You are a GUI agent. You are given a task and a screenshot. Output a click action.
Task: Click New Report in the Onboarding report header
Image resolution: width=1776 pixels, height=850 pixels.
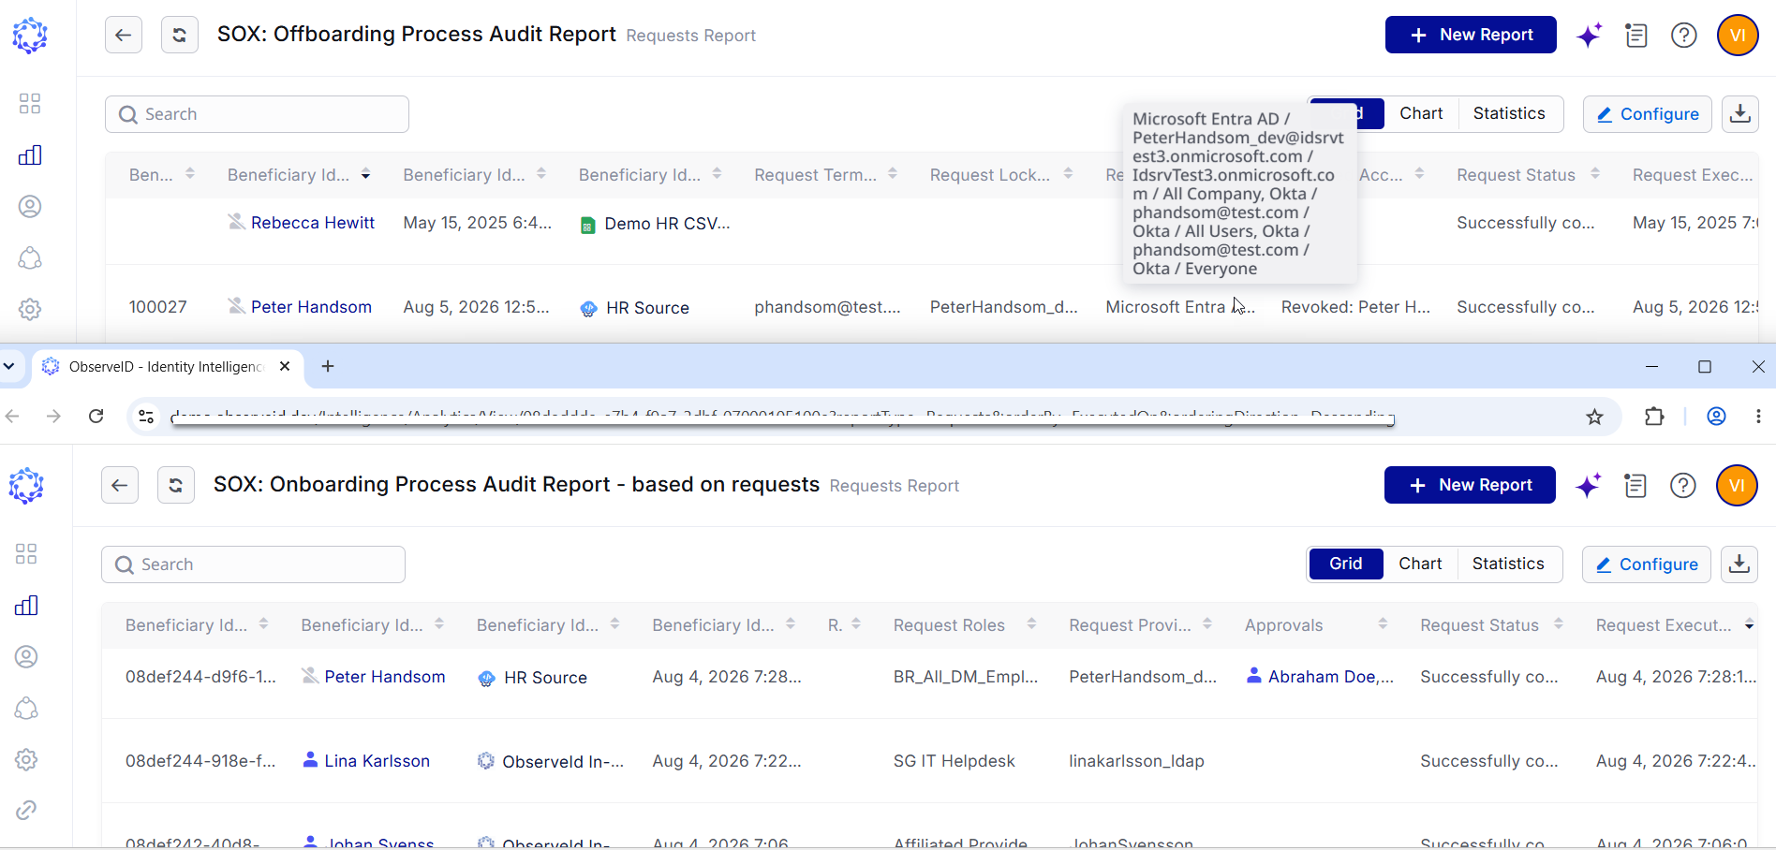1470,485
